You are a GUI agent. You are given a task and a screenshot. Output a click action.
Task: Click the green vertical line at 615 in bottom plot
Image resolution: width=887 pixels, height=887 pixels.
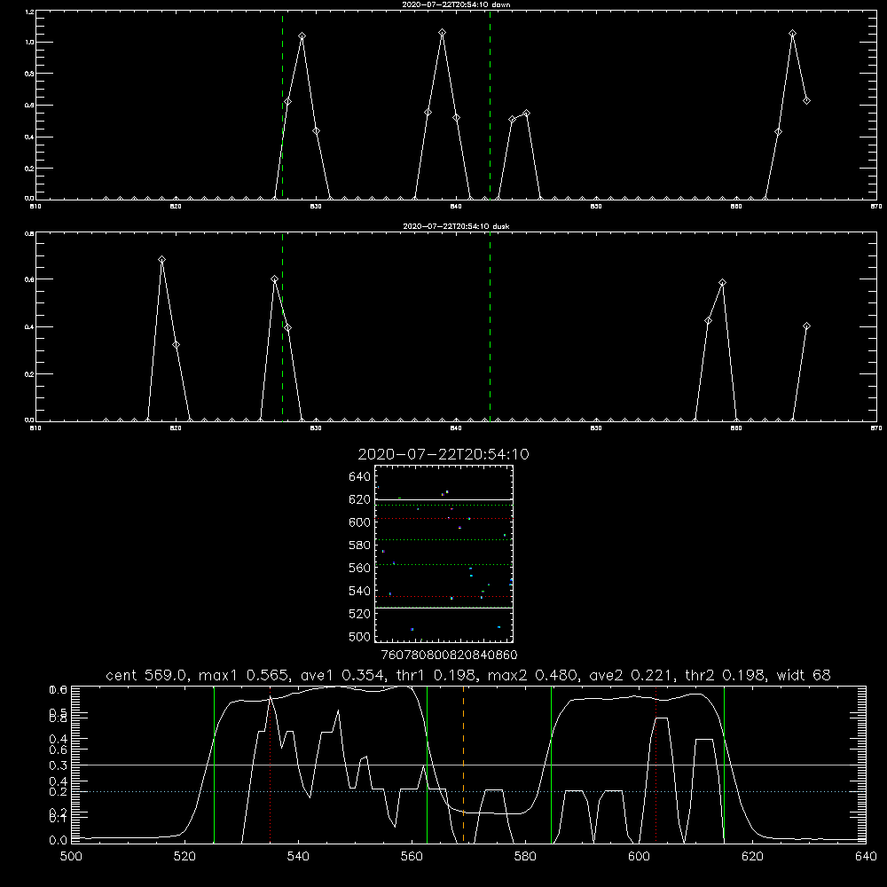coord(724,764)
